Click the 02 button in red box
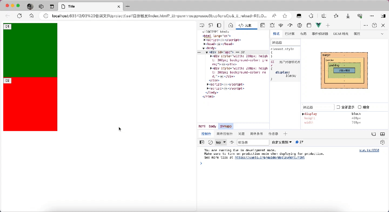 coord(7,81)
